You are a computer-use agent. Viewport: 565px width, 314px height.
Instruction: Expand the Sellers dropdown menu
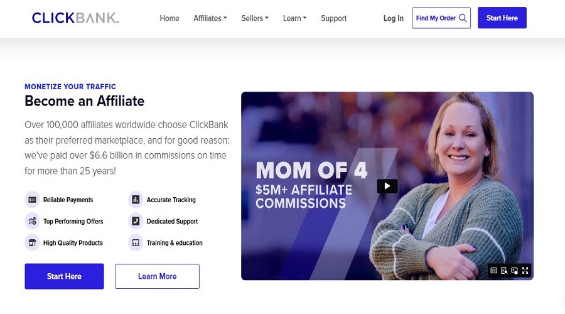pos(255,18)
